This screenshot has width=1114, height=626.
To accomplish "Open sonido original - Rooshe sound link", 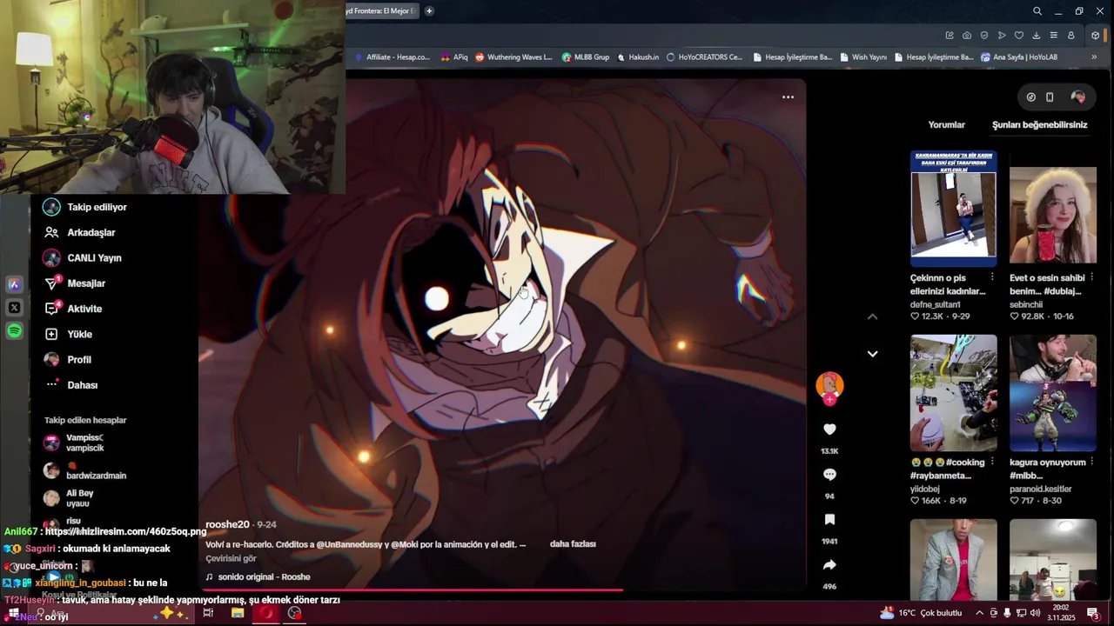I will coord(258,577).
